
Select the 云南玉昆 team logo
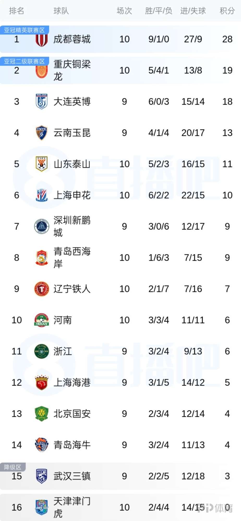coord(41,133)
